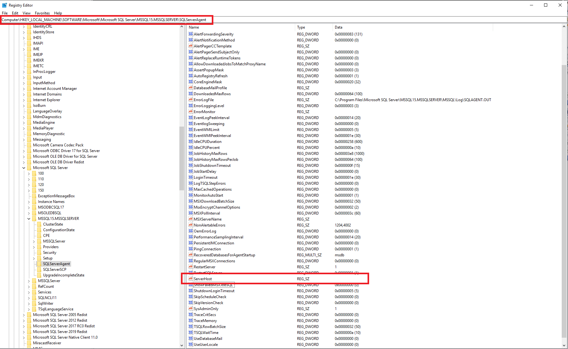Click the UseDatabaseMail DWORD value icon
Image resolution: width=568 pixels, height=349 pixels.
[x=190, y=339]
